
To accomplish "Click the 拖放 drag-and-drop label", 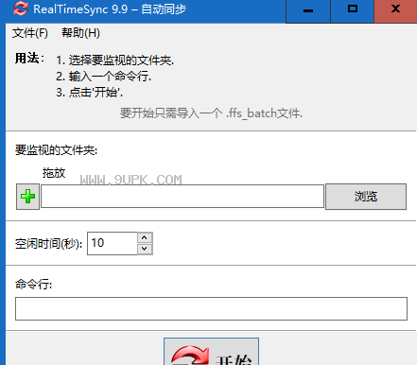I will [x=54, y=173].
